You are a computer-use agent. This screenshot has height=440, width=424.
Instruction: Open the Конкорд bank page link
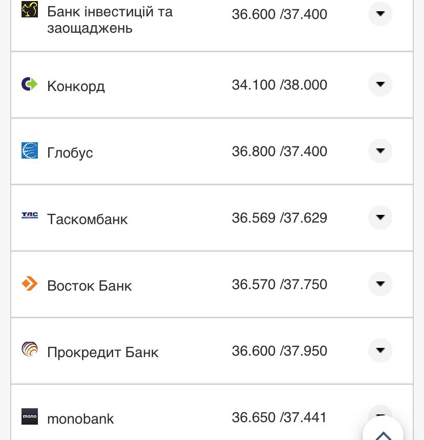click(x=76, y=86)
